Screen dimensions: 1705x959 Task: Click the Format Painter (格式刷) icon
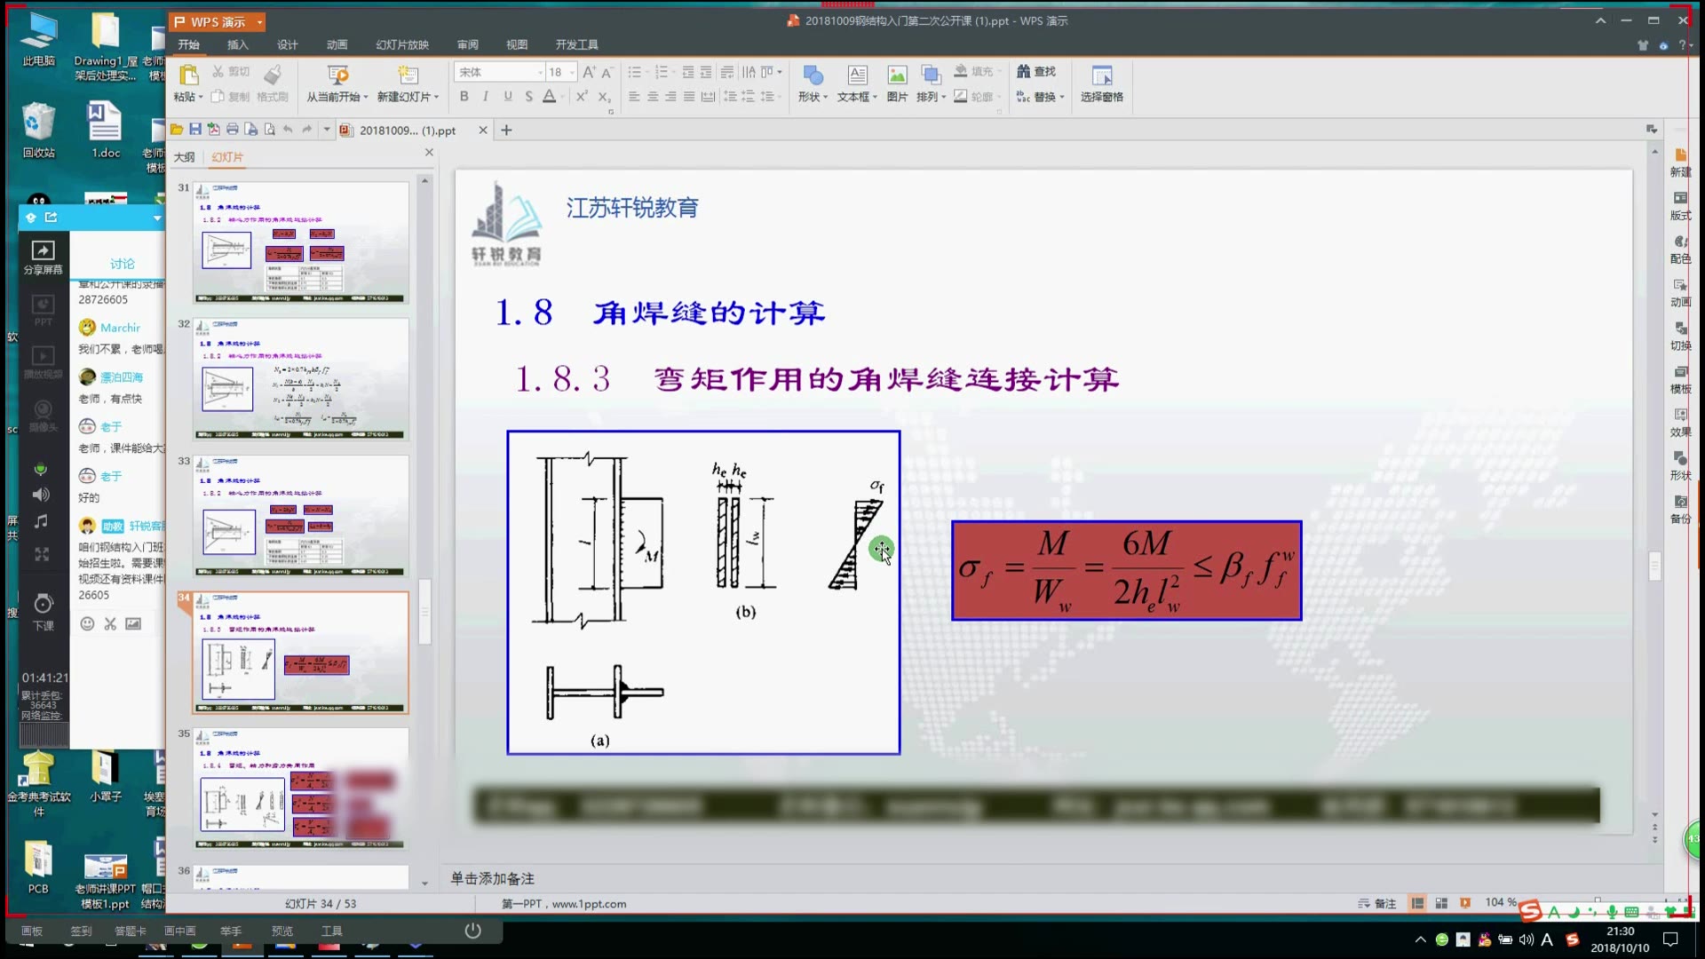pyautogui.click(x=273, y=75)
